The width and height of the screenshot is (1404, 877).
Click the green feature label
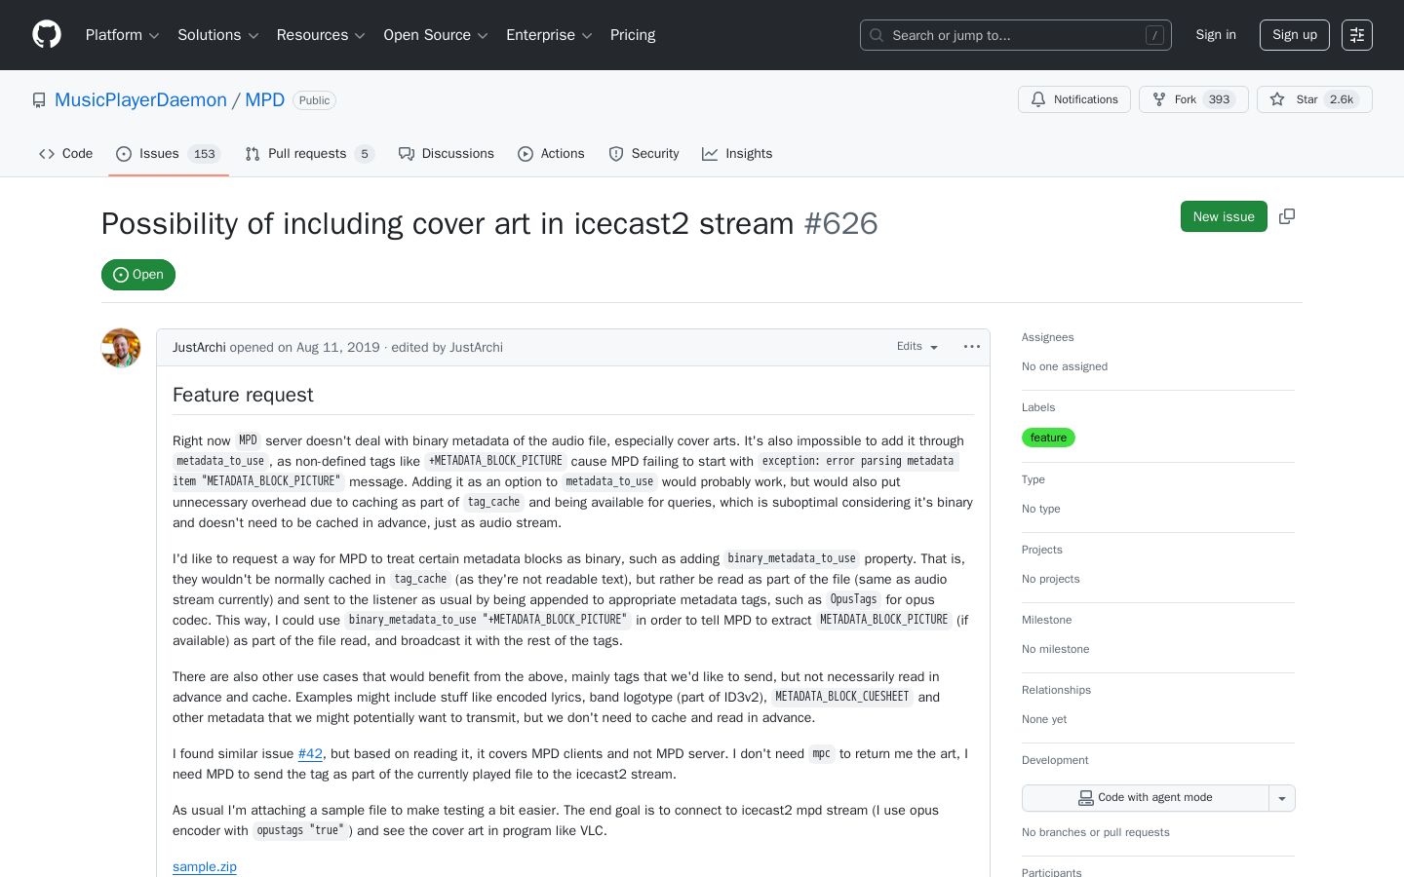coord(1048,438)
